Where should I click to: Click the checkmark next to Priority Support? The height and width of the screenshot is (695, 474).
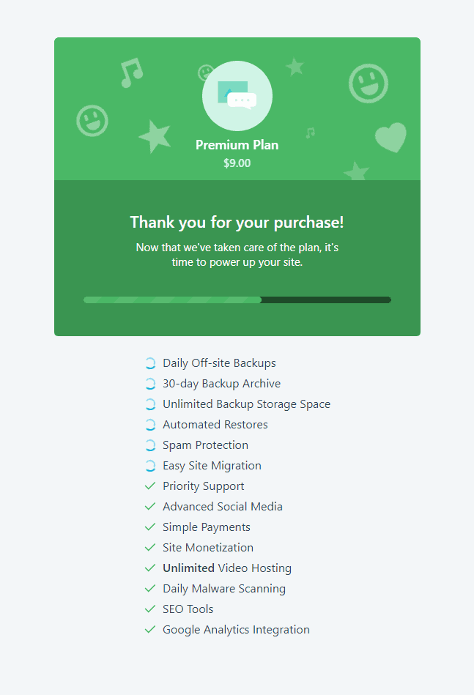tap(150, 486)
